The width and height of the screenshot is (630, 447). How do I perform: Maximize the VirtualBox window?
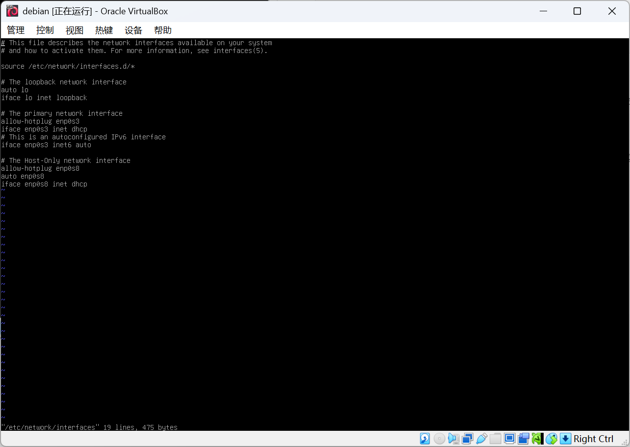point(577,11)
